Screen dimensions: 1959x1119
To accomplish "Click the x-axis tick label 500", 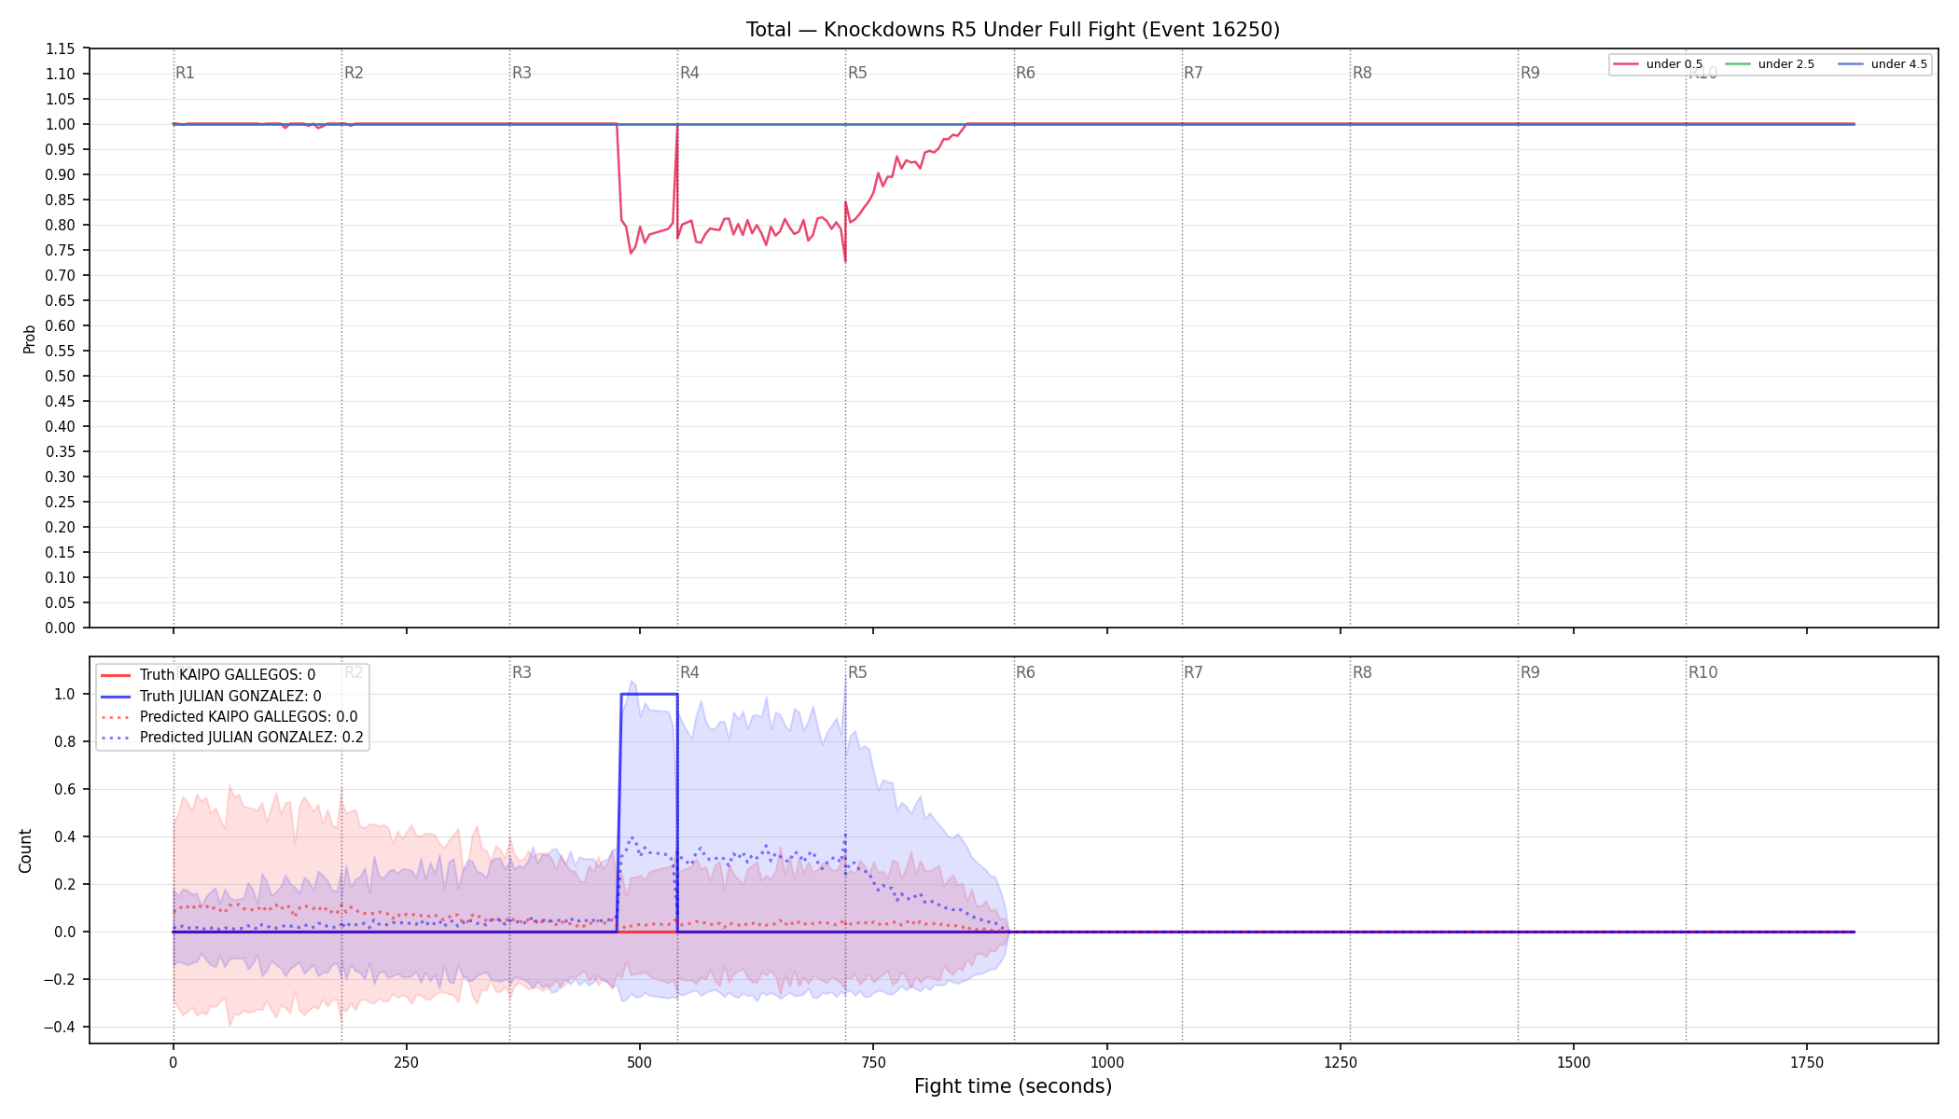I will coord(639,1062).
